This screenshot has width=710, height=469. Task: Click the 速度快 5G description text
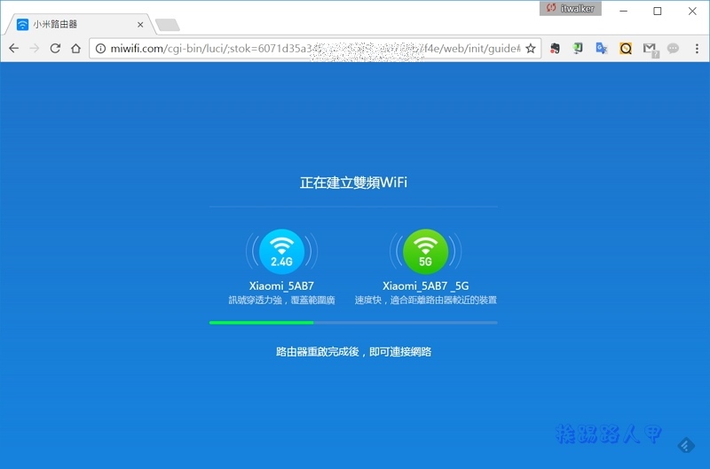(x=425, y=301)
